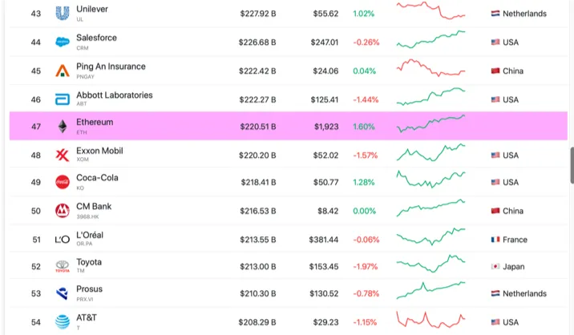Image resolution: width=574 pixels, height=335 pixels.
Task: Click the L'Oréal logo
Action: click(x=63, y=240)
